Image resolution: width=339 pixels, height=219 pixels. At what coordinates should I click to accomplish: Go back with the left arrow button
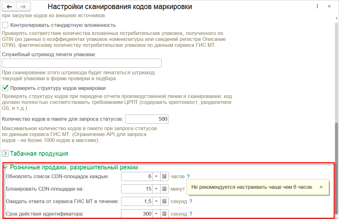pos(9,7)
